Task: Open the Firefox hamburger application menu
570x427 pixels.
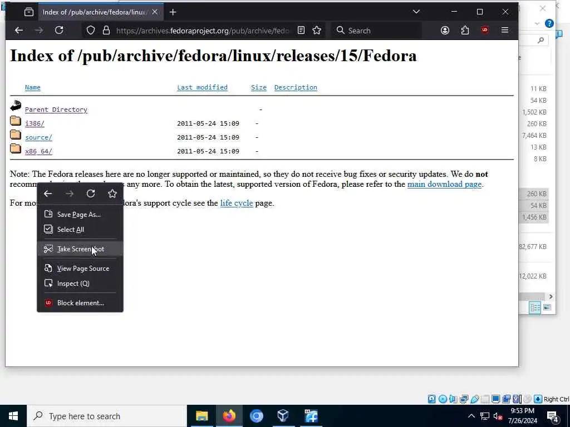Action: point(504,31)
